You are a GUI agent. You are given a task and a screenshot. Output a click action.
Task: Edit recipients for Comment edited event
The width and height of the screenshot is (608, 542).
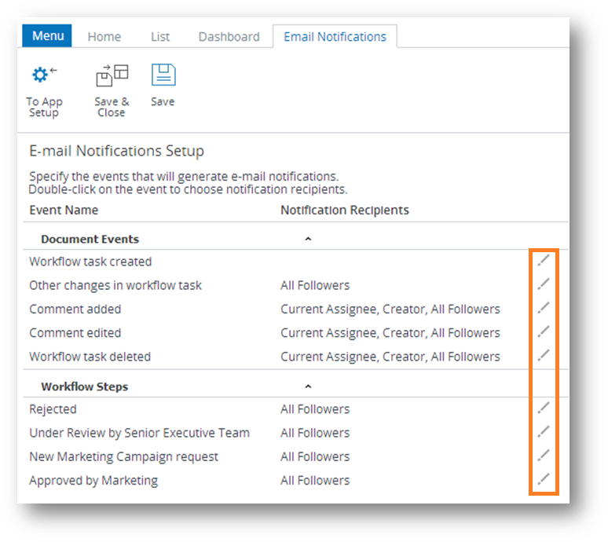click(x=544, y=331)
